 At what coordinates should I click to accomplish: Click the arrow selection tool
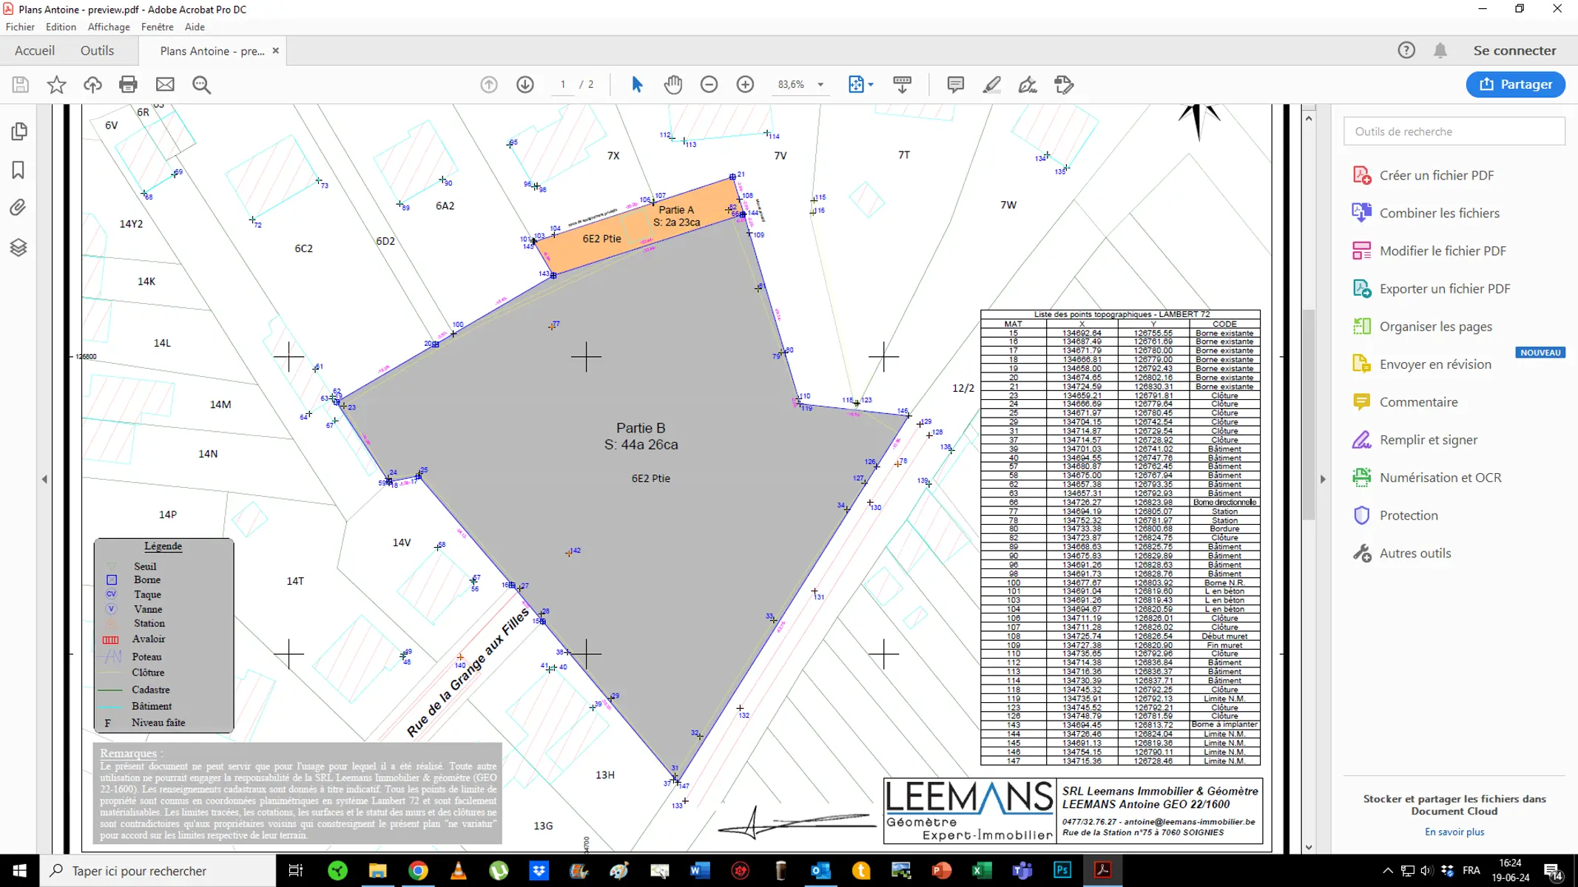pyautogui.click(x=637, y=84)
